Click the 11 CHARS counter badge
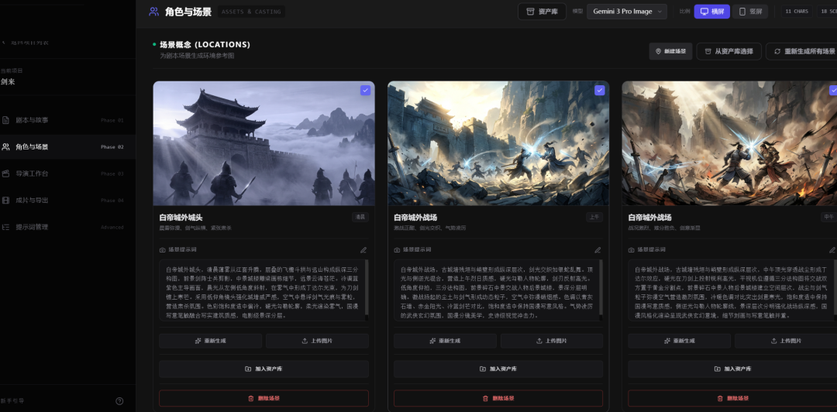The width and height of the screenshot is (837, 412). [797, 11]
